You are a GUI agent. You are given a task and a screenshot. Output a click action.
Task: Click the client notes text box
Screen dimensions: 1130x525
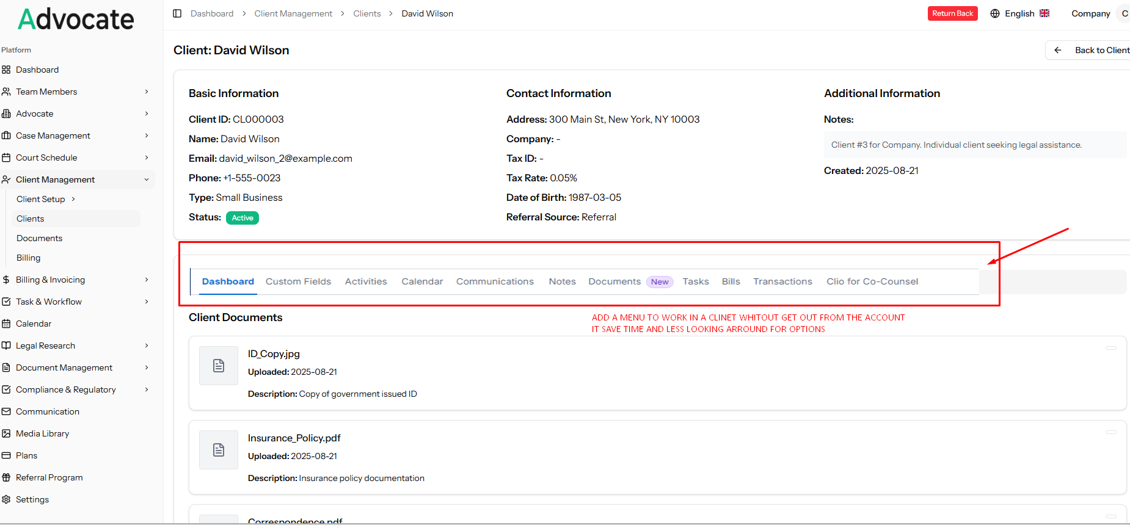coord(975,145)
